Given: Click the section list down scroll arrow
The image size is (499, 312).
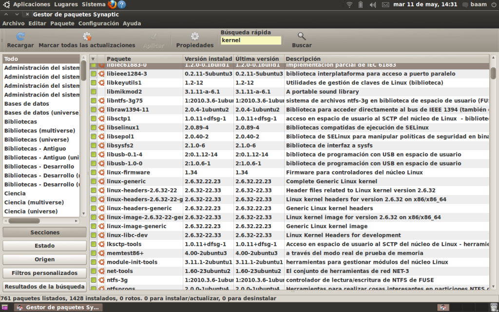Looking at the screenshot, I should click(x=84, y=214).
